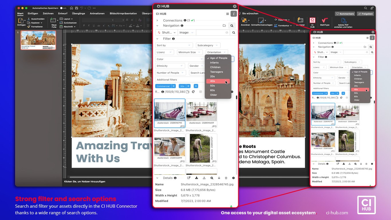
Task: Toggle bold F in PowerPoint ribbon
Action: [x=84, y=25]
